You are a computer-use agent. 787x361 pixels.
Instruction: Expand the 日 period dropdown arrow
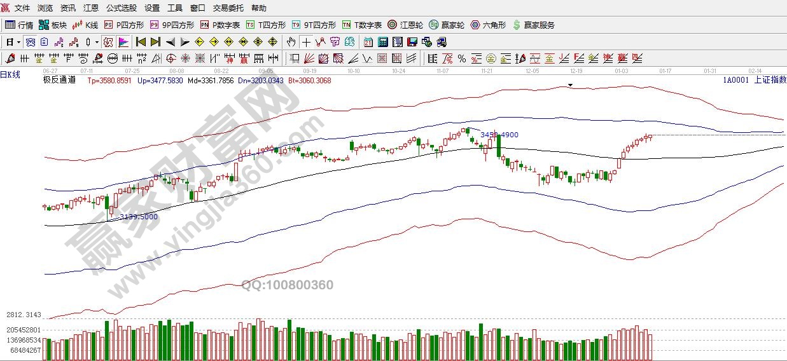coord(18,43)
